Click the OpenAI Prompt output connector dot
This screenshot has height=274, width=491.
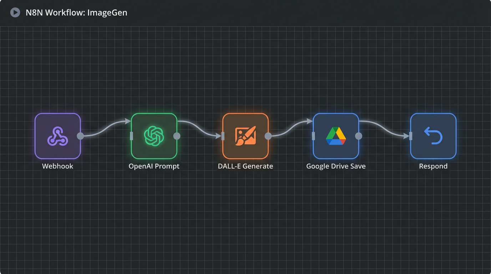(x=177, y=136)
